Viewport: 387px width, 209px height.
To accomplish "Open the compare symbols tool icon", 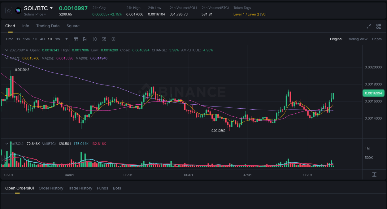I will tap(95, 39).
